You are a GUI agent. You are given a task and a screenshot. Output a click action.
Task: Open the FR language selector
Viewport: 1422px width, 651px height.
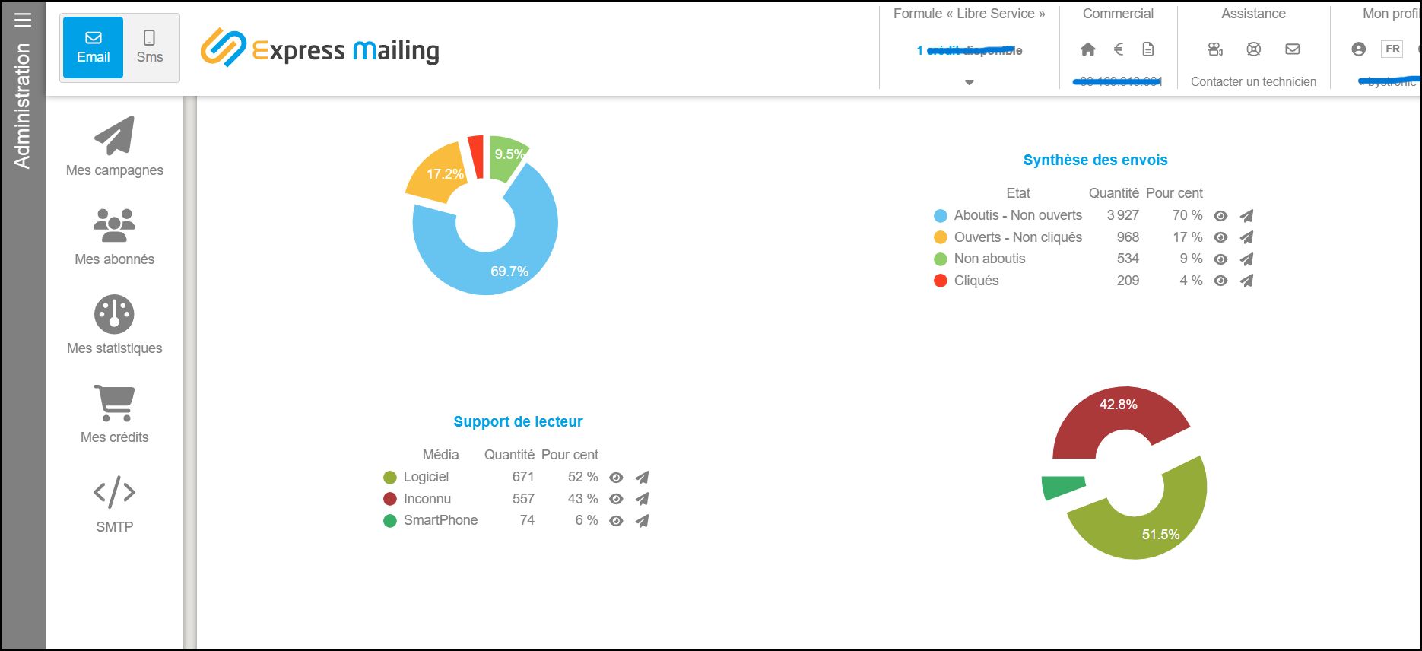click(x=1392, y=49)
